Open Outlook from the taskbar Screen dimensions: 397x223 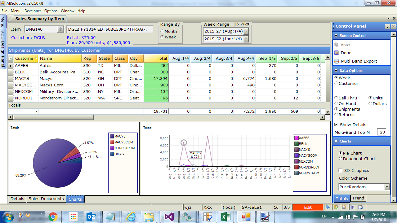92,217
